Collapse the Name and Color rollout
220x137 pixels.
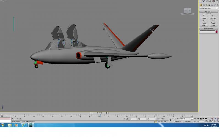click(x=209, y=29)
